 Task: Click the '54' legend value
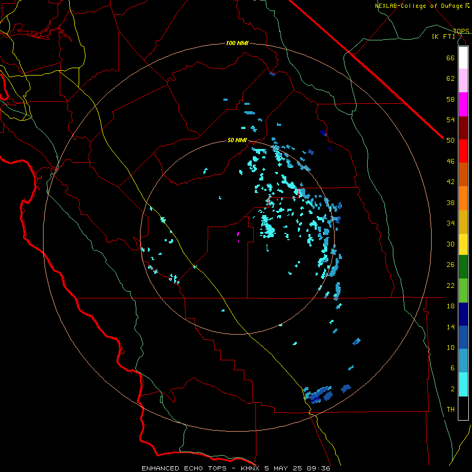pyautogui.click(x=450, y=120)
